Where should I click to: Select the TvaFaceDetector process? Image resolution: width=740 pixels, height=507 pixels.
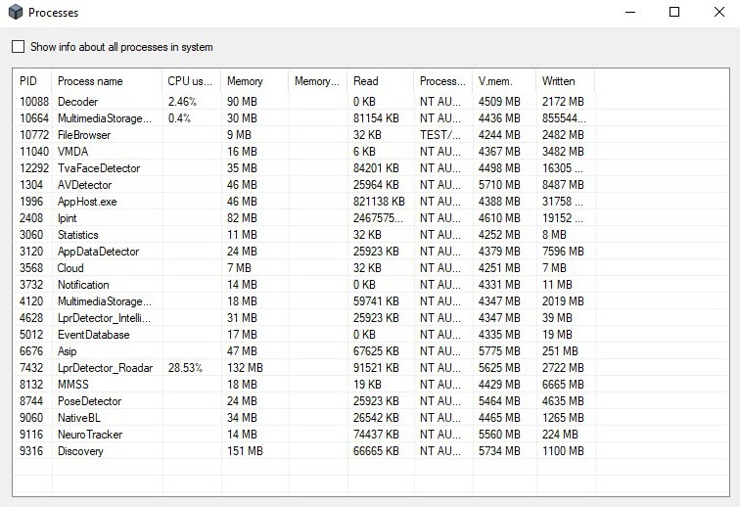tap(98, 168)
